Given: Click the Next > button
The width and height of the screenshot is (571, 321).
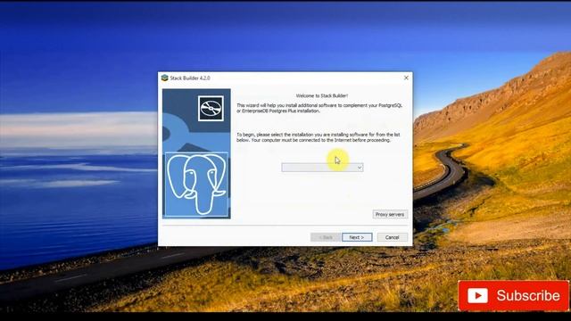Looking at the screenshot, I should [x=357, y=237].
